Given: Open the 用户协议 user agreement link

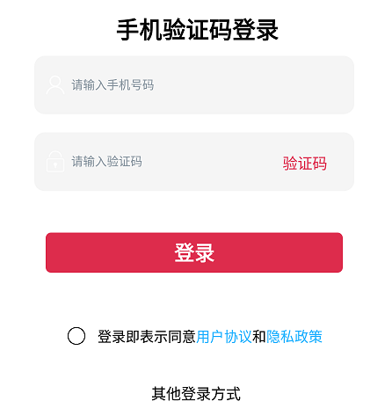Looking at the screenshot, I should (224, 336).
